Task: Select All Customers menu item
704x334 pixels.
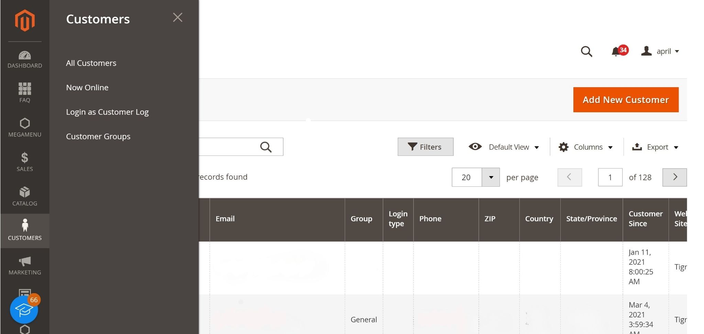Action: pyautogui.click(x=91, y=63)
